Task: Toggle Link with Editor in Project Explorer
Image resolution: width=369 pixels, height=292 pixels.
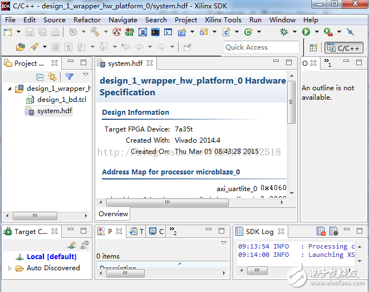Action: pos(52,77)
